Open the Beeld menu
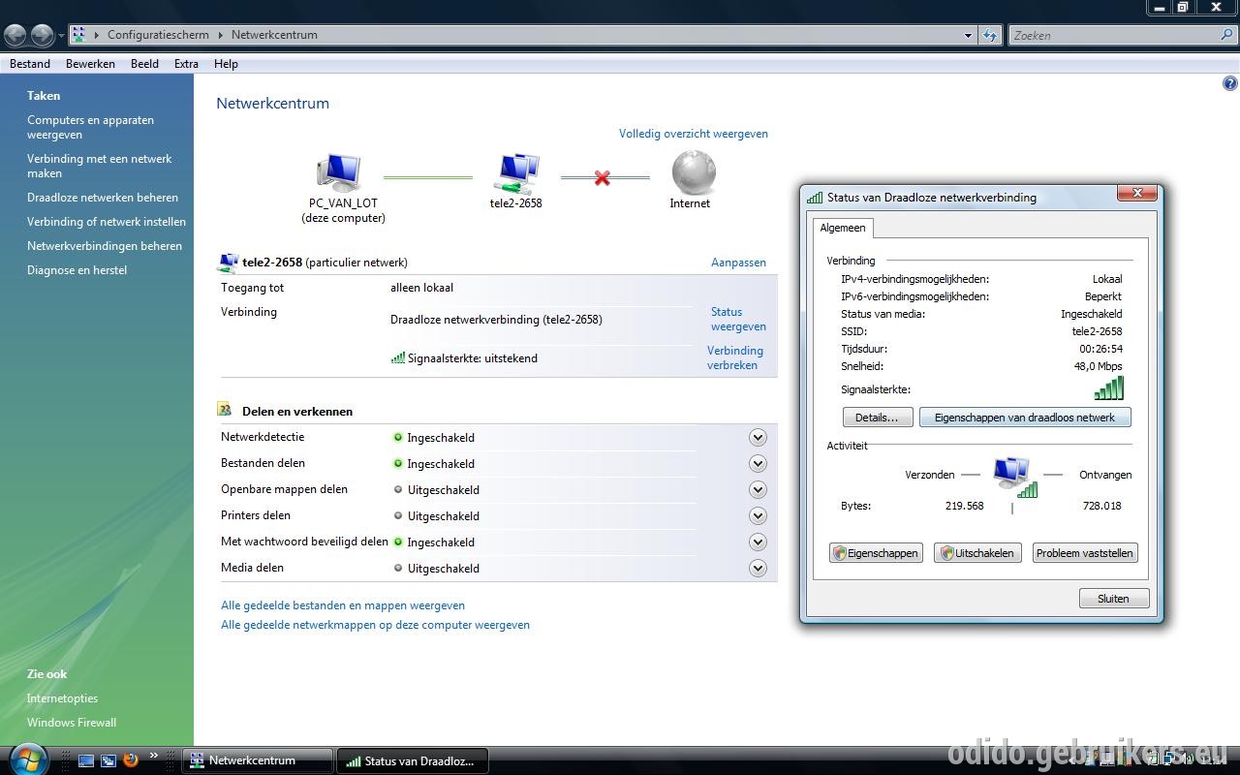 point(144,64)
